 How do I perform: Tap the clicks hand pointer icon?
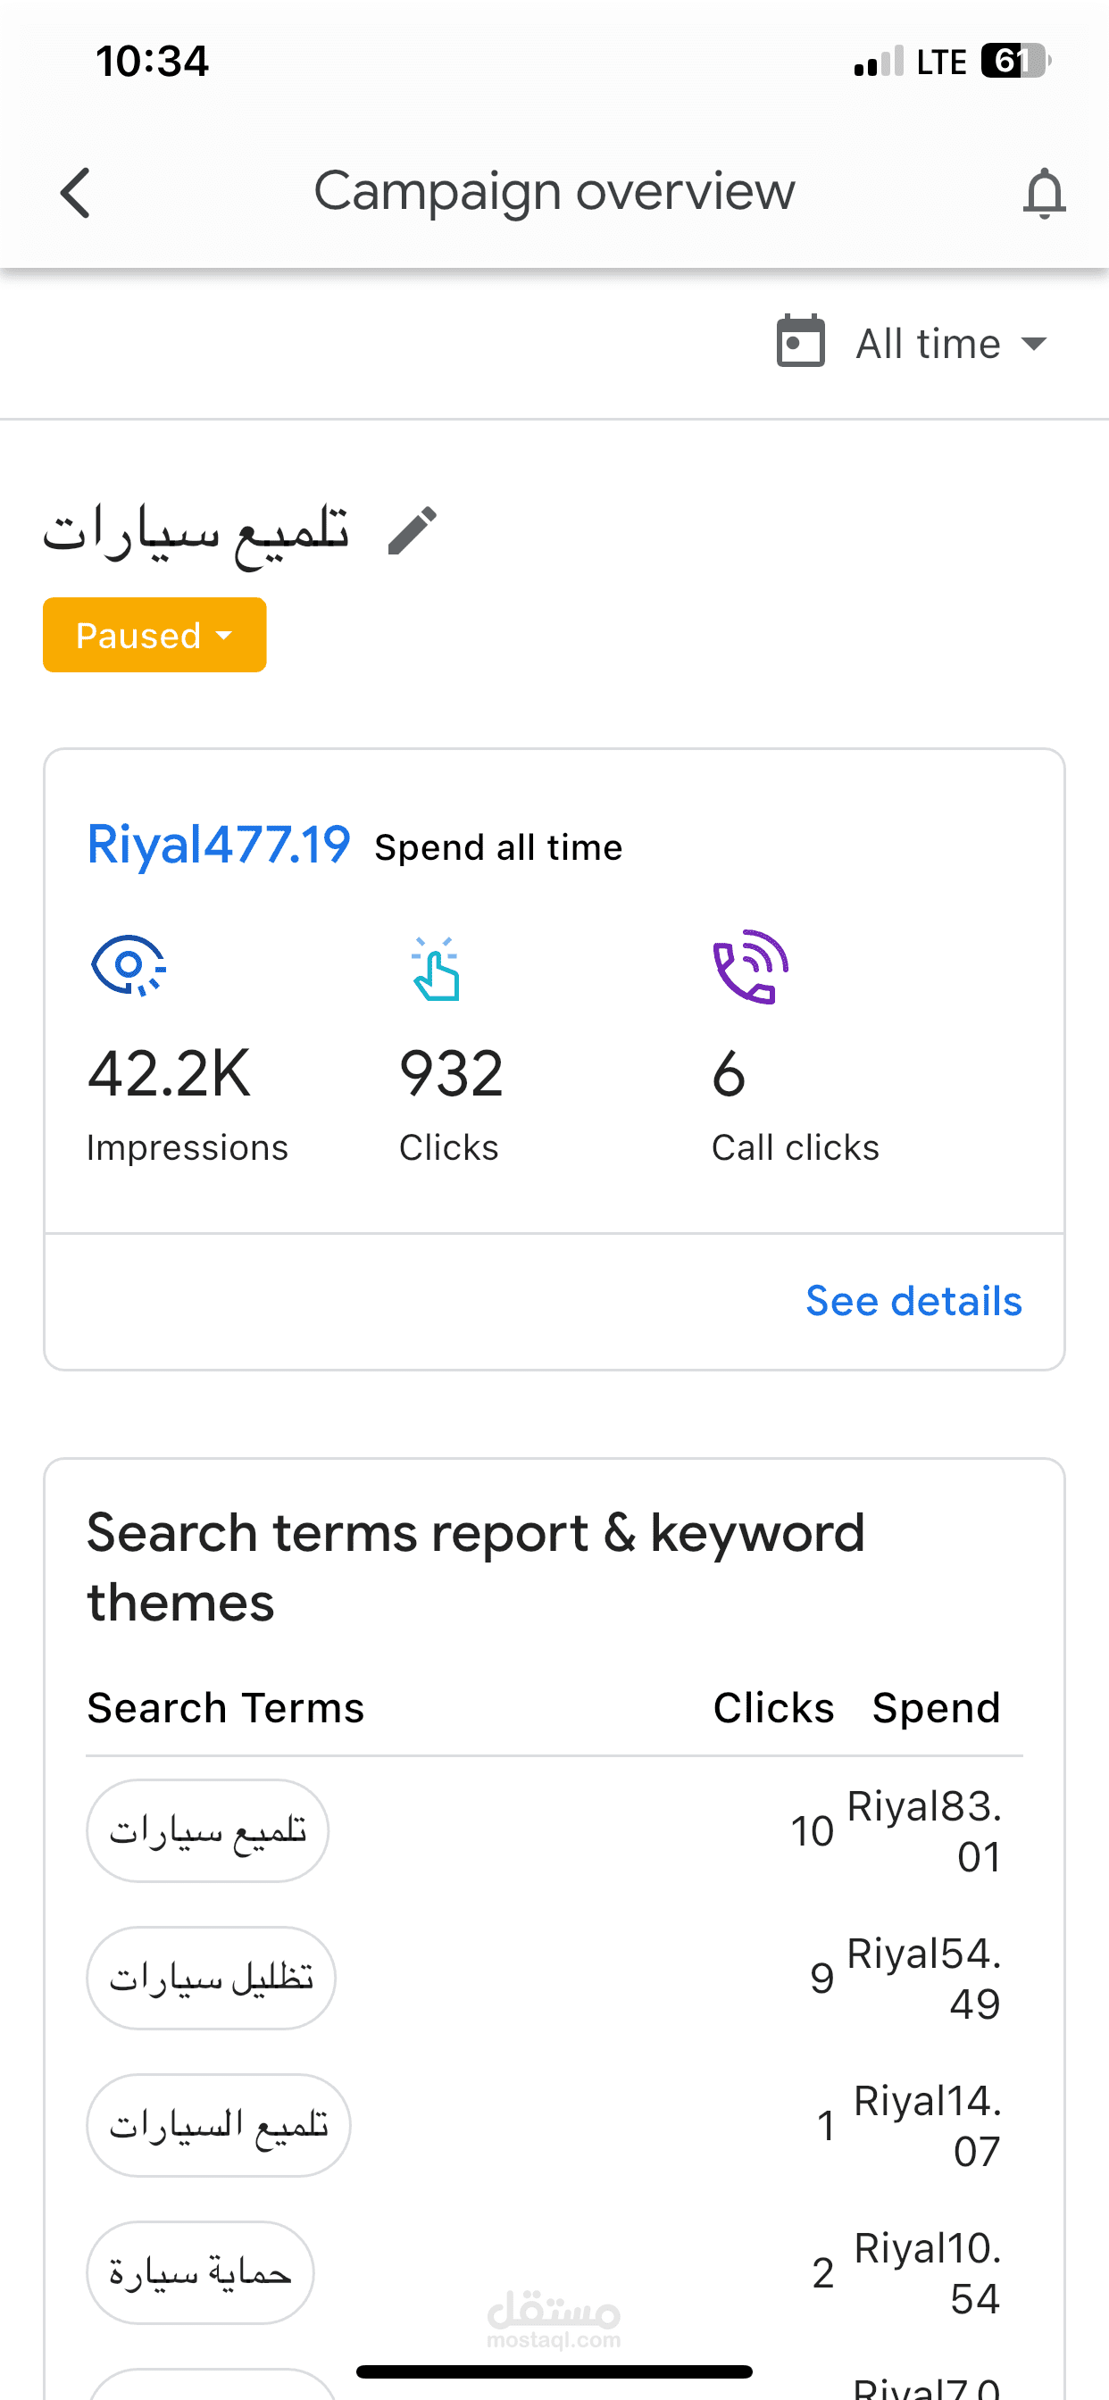tap(435, 969)
